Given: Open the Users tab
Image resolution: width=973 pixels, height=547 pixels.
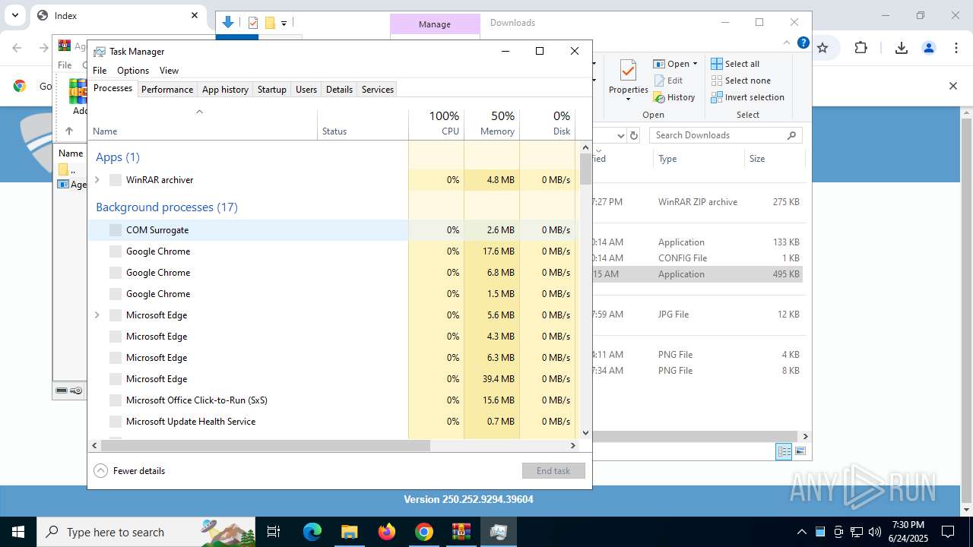Looking at the screenshot, I should [306, 90].
